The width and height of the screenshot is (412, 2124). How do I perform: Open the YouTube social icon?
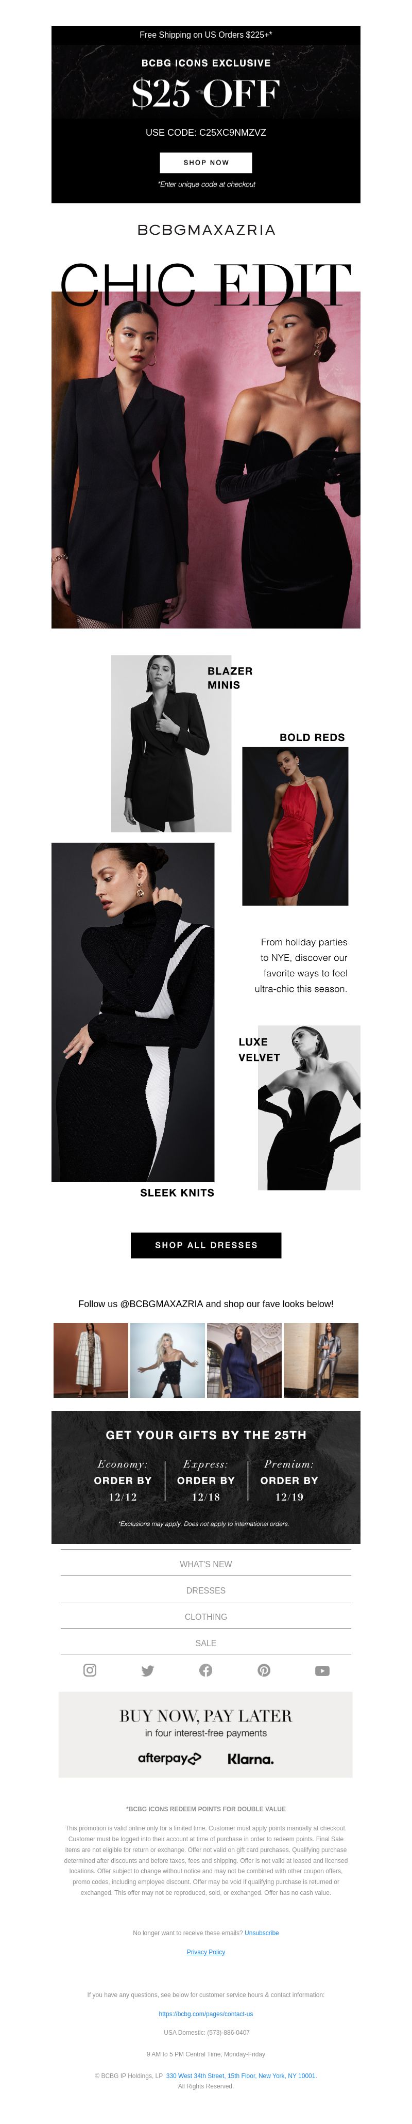pos(322,1670)
